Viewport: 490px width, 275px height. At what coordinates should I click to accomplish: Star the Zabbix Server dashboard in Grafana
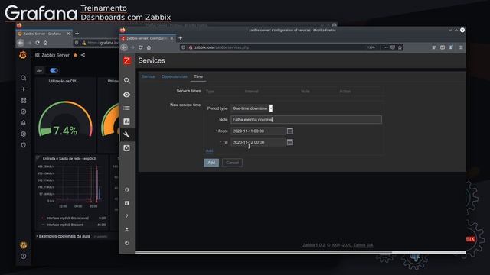pos(75,55)
